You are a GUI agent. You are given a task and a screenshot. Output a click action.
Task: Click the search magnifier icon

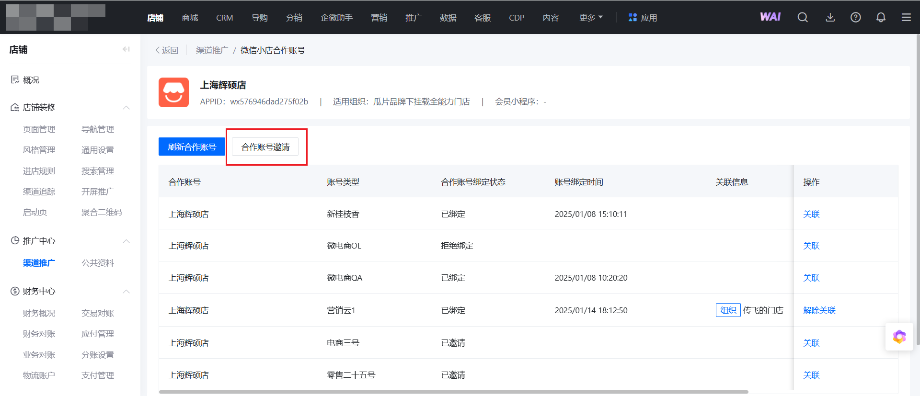pos(803,18)
